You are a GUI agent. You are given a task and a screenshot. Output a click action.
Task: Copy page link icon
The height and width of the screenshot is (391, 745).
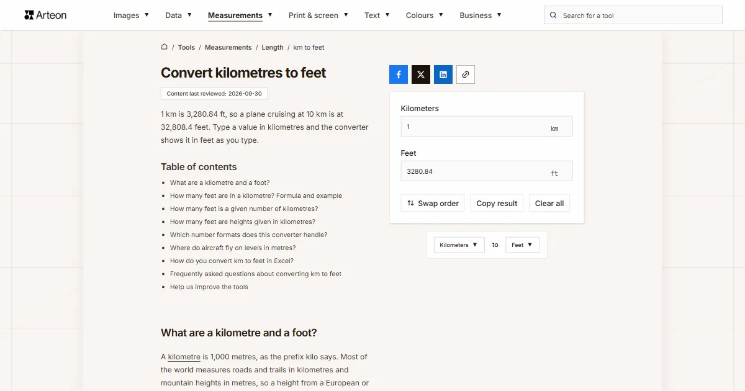point(466,74)
